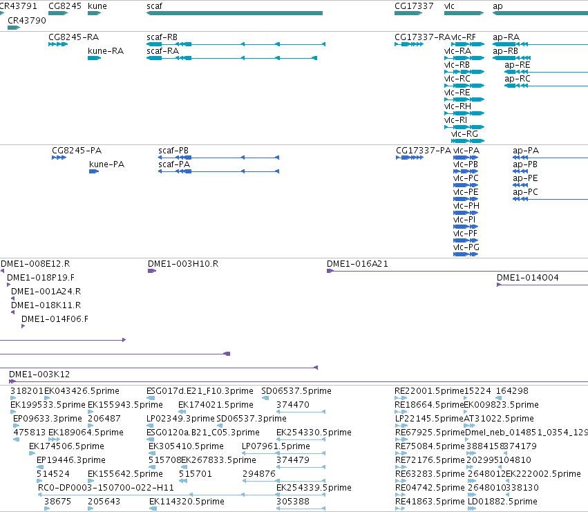This screenshot has height=512, width=588.
Task: Select the ESG017d.E21_F10.3prime EST label
Action: pos(200,391)
